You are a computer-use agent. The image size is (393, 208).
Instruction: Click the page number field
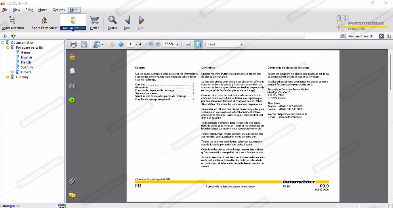click(130, 44)
